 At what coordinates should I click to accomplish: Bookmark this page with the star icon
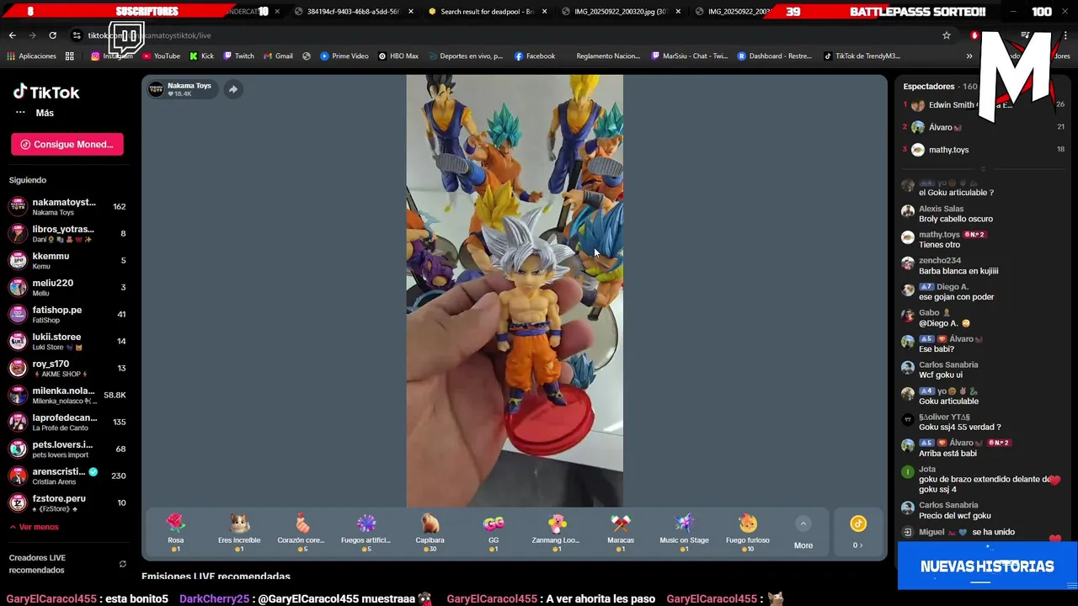point(947,35)
